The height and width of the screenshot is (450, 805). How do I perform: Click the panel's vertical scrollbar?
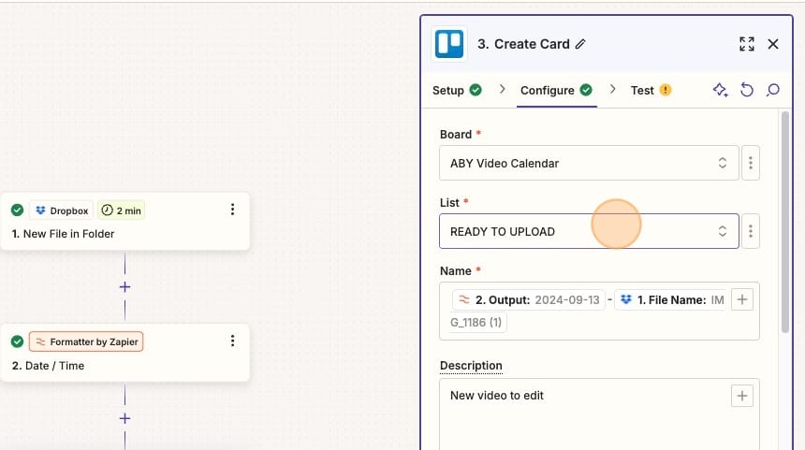tap(785, 222)
